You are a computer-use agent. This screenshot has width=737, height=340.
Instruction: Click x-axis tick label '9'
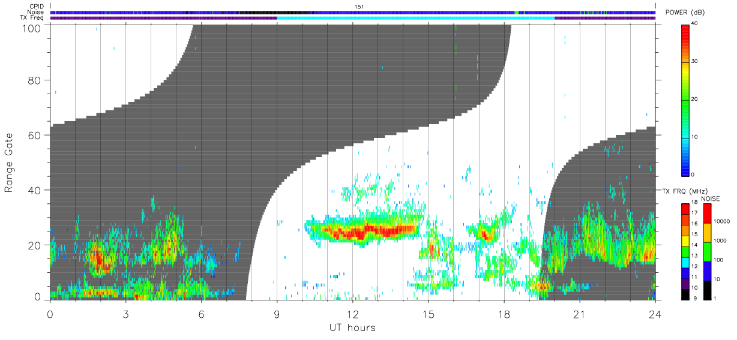277,314
